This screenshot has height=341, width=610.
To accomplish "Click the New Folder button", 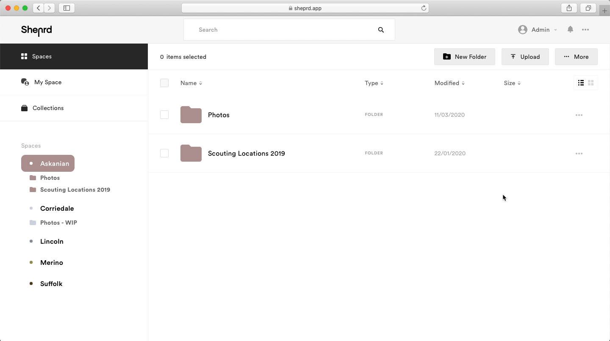I will coord(465,57).
